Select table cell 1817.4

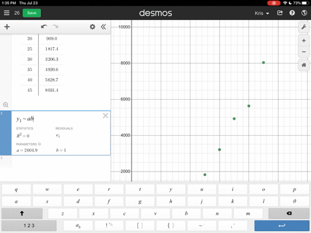pos(52,49)
